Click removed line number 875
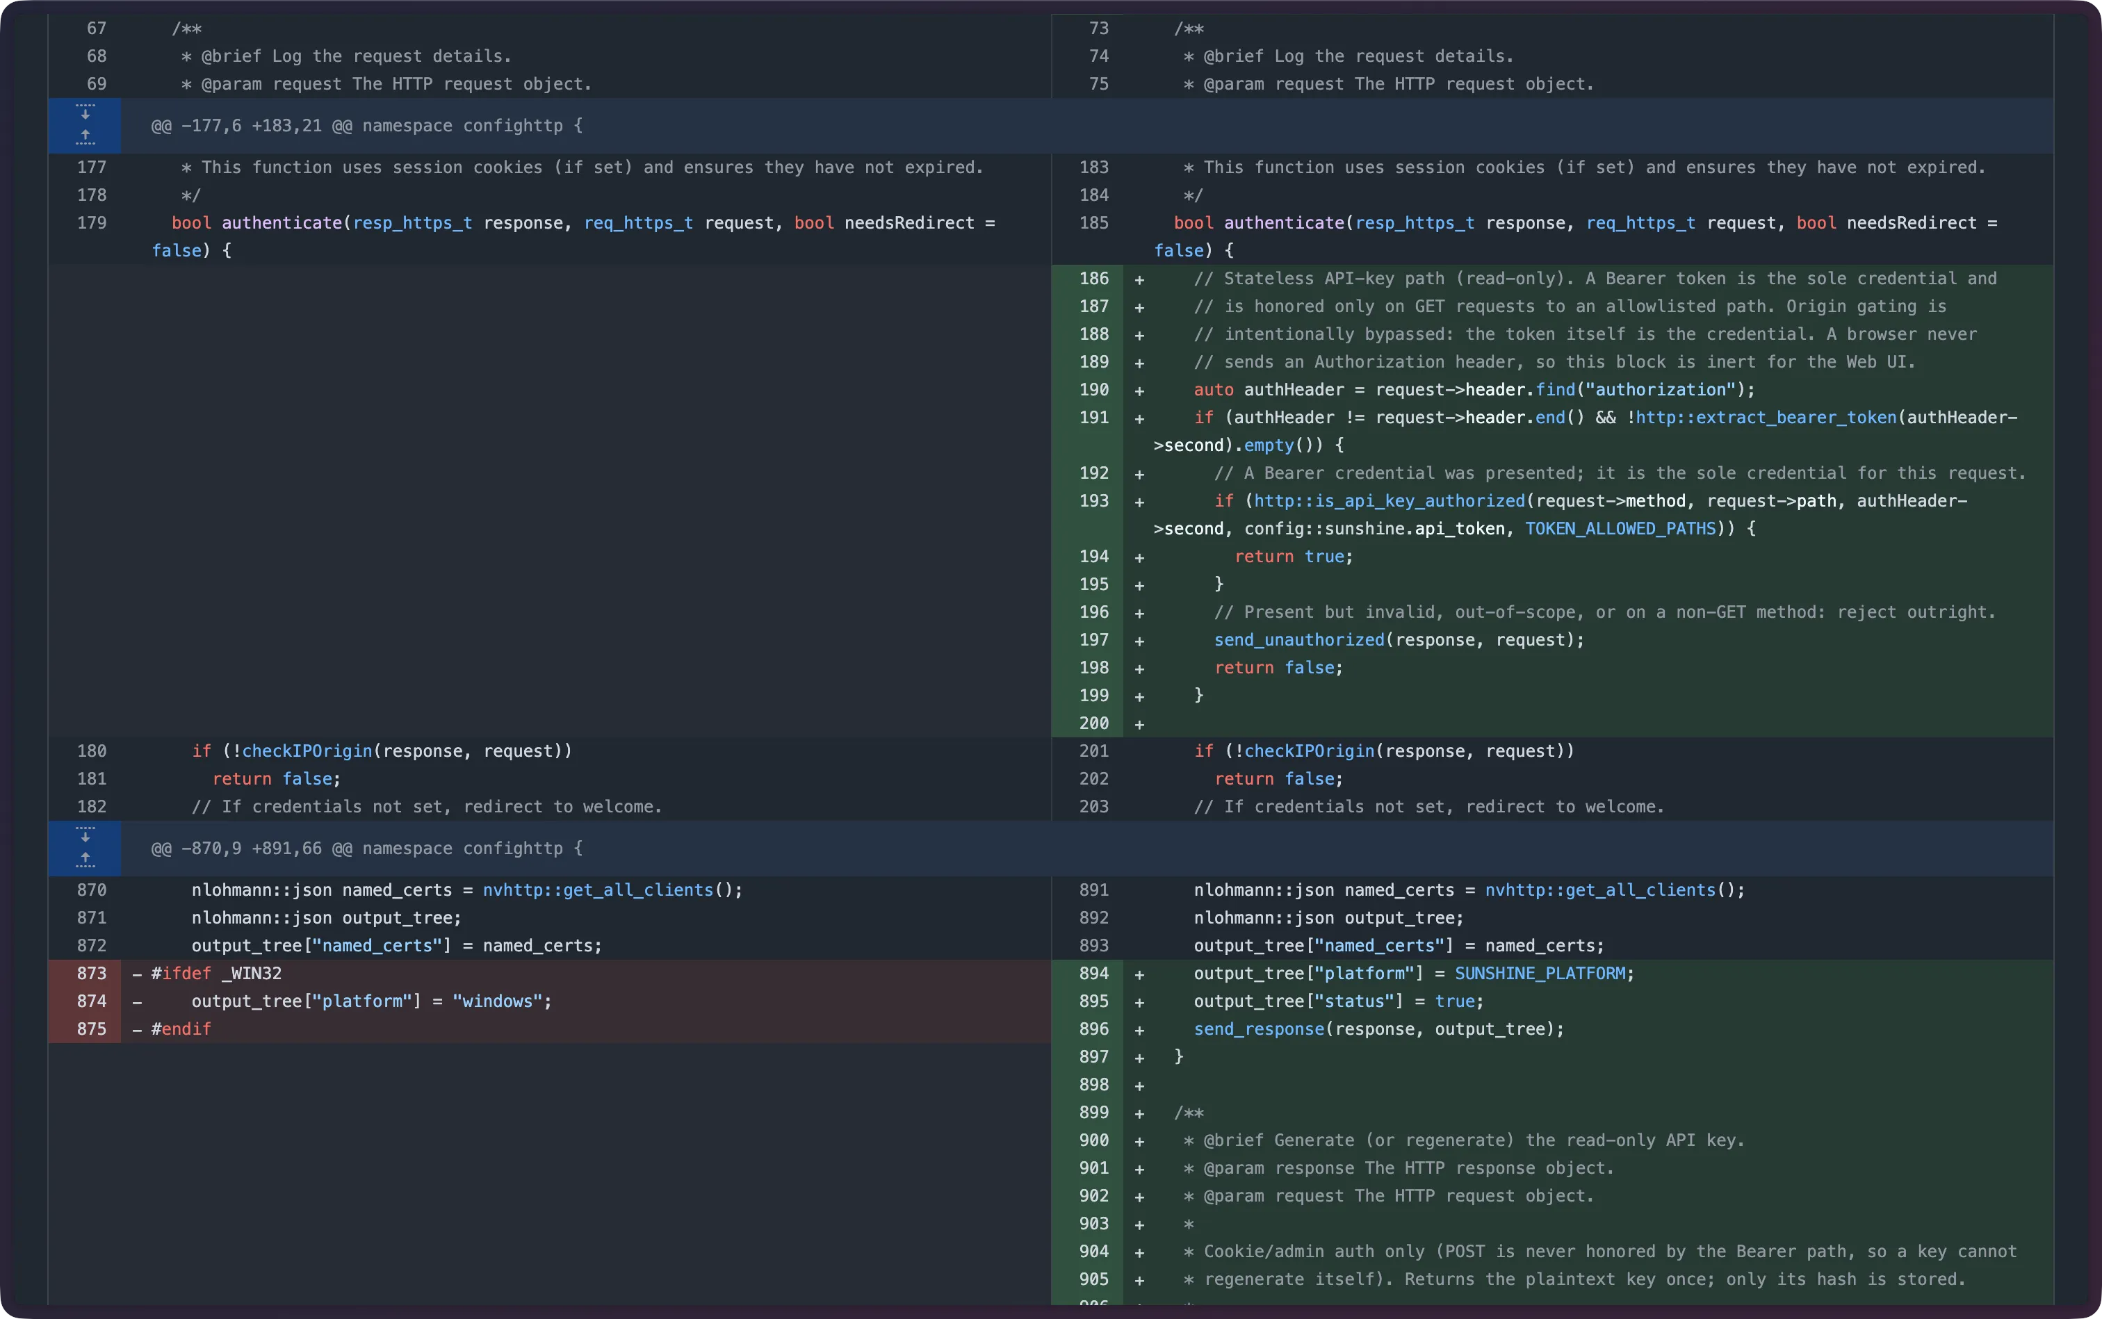This screenshot has height=1319, width=2102. pyautogui.click(x=92, y=1029)
